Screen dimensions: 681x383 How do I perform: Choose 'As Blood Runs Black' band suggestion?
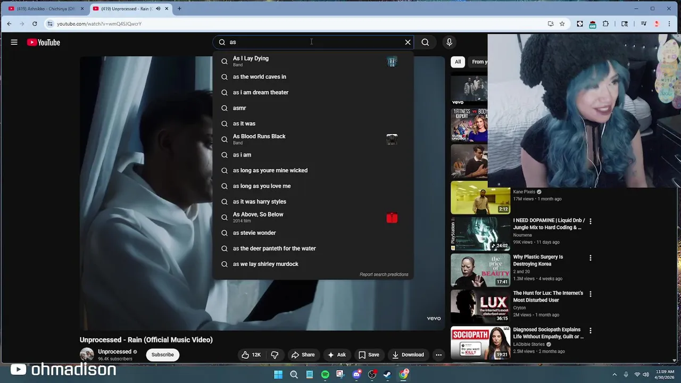(x=313, y=139)
